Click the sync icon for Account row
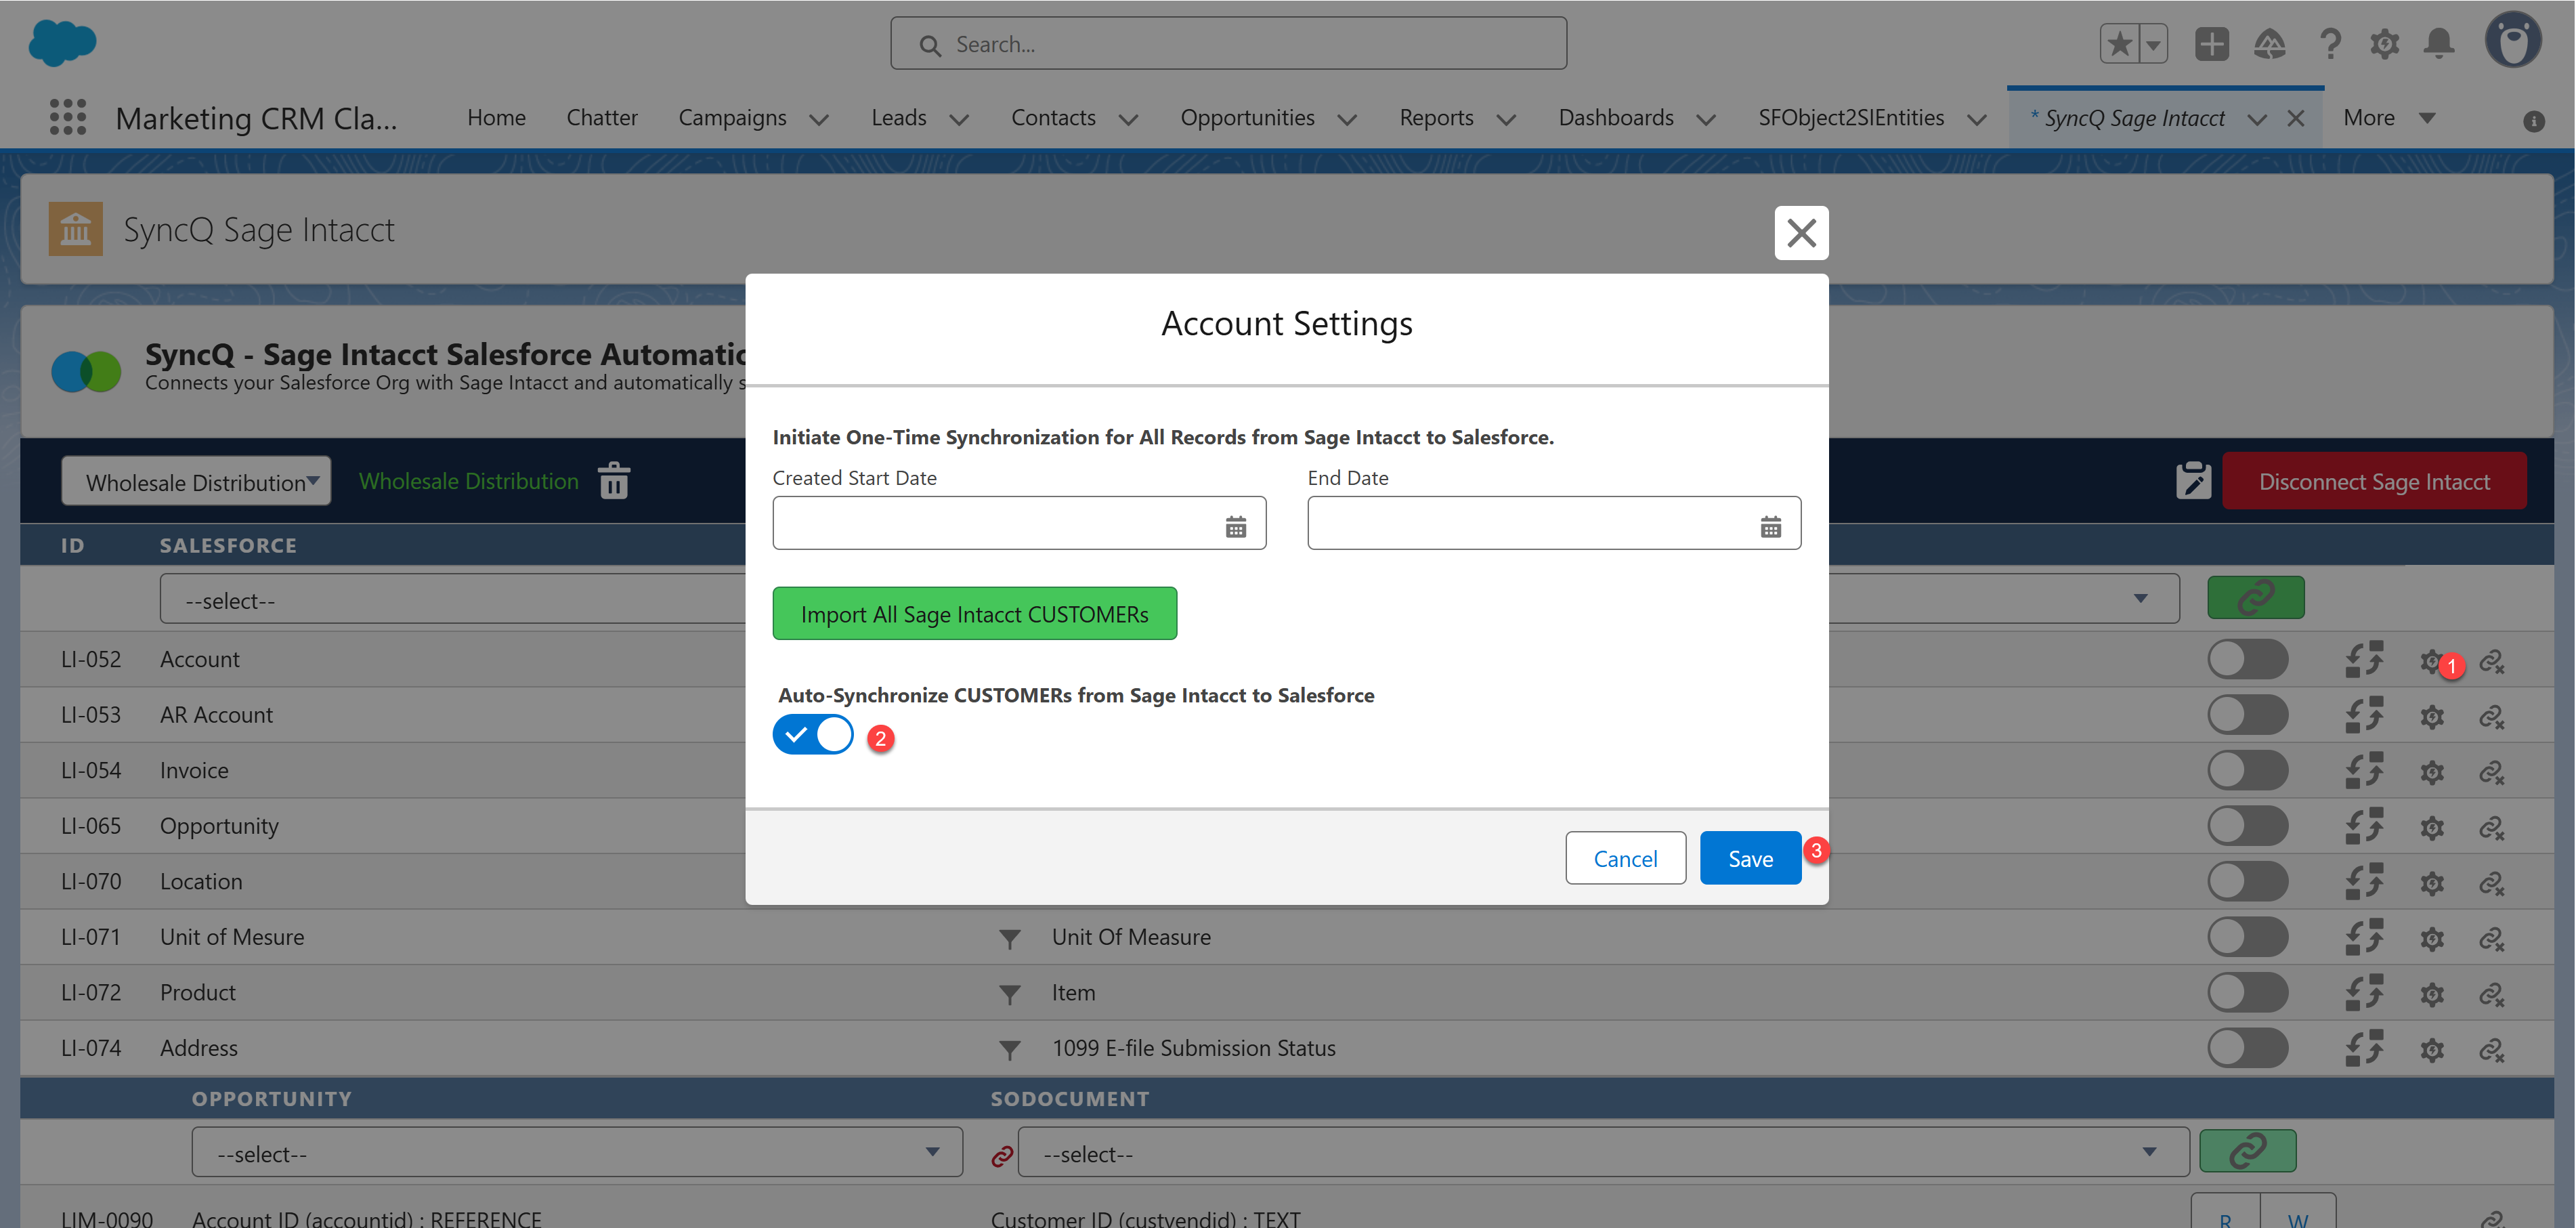The image size is (2576, 1228). tap(2365, 660)
